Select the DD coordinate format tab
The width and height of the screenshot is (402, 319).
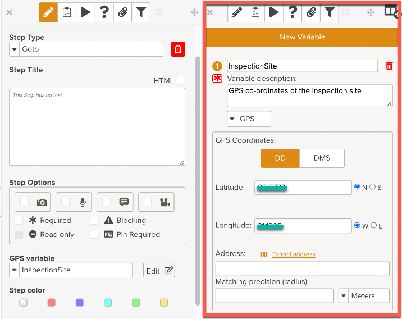[280, 158]
